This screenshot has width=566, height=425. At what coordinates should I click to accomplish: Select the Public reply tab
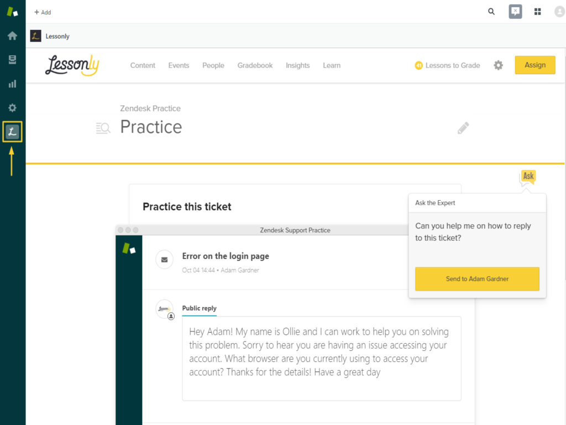(200, 308)
